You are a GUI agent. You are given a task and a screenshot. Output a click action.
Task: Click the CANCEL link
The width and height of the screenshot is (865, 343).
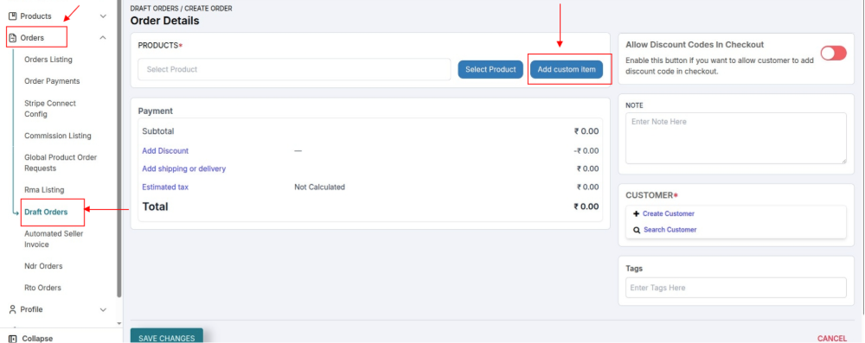[832, 338]
